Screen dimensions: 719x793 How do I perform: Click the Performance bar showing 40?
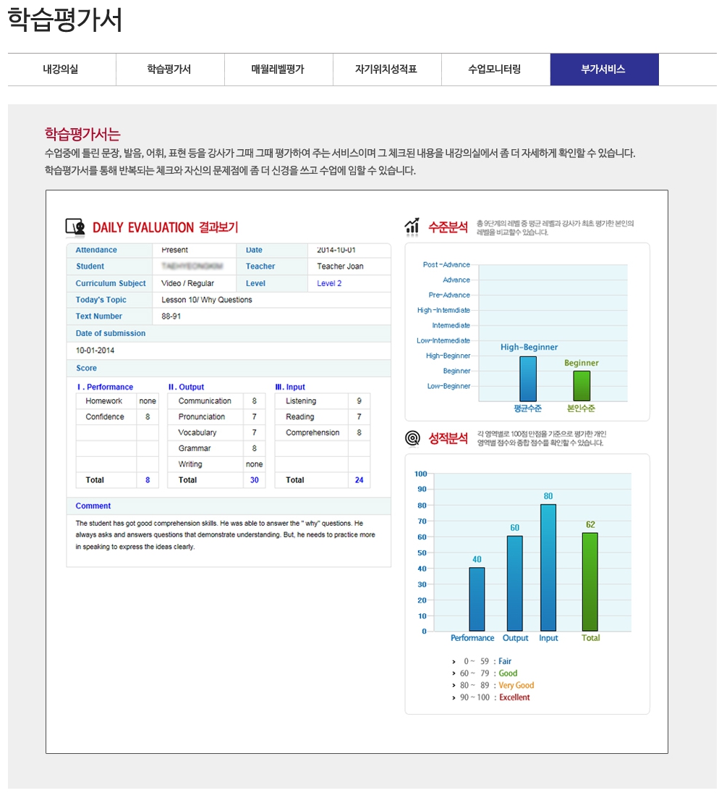pos(477,599)
